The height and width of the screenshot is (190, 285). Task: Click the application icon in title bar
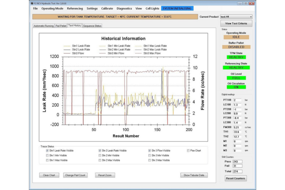click(32, 3)
